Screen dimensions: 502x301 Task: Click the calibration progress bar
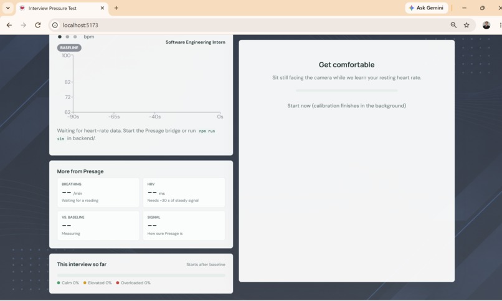346,90
